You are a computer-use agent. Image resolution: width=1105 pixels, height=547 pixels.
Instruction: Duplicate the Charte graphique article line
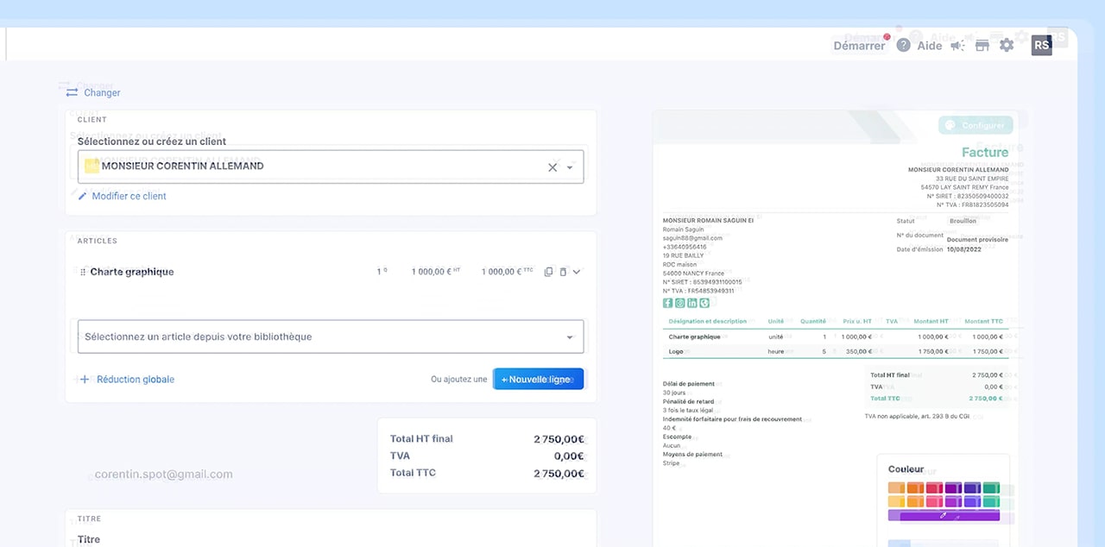click(x=548, y=272)
